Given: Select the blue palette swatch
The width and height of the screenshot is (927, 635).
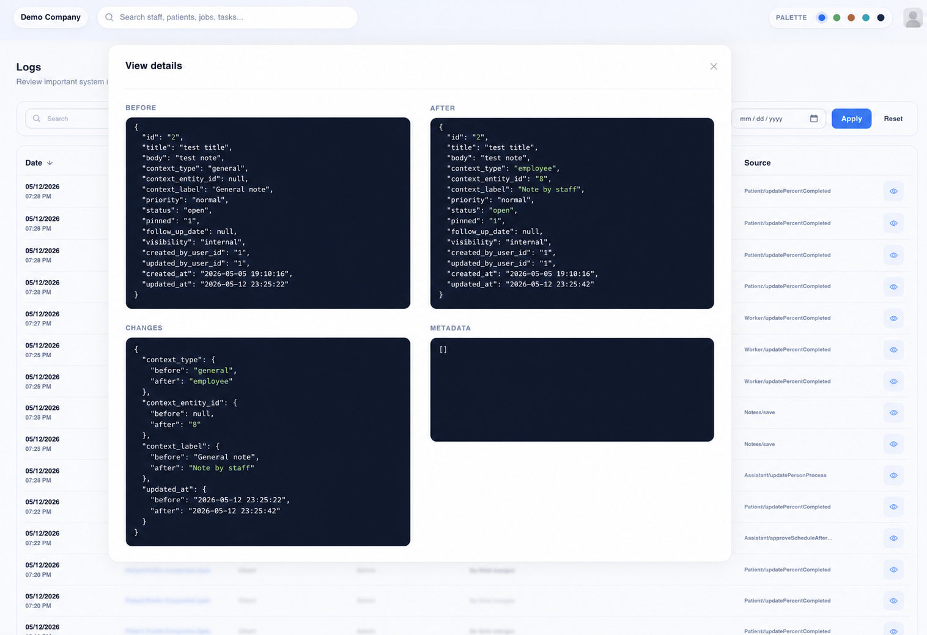Looking at the screenshot, I should [822, 18].
